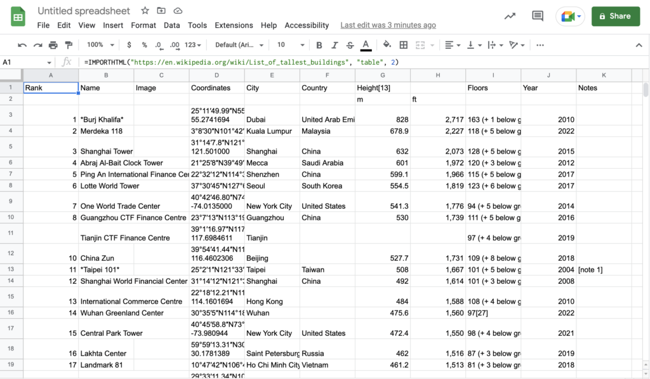Select the Height[13] header cell
This screenshot has width=650, height=379.
pyautogui.click(x=383, y=88)
